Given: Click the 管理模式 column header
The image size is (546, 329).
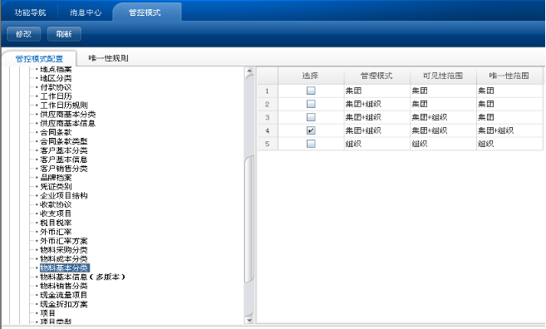Looking at the screenshot, I should [376, 76].
